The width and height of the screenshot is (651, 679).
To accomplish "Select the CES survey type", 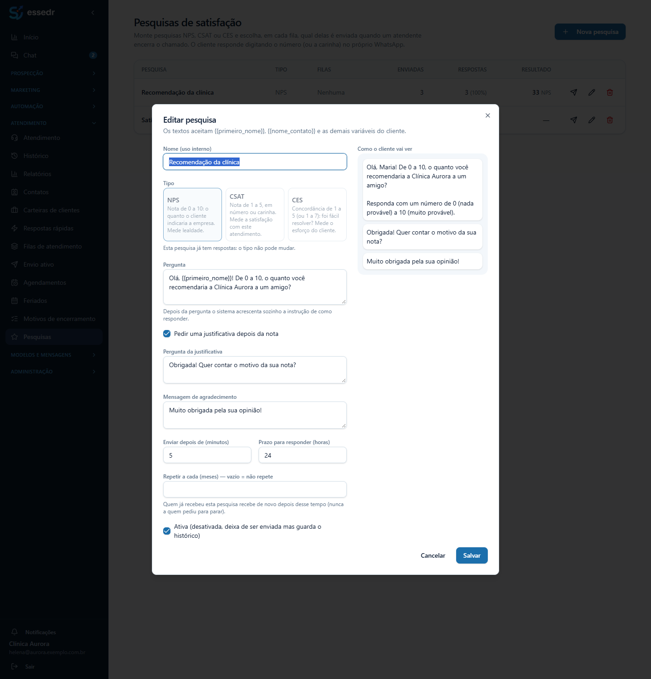I will click(317, 215).
